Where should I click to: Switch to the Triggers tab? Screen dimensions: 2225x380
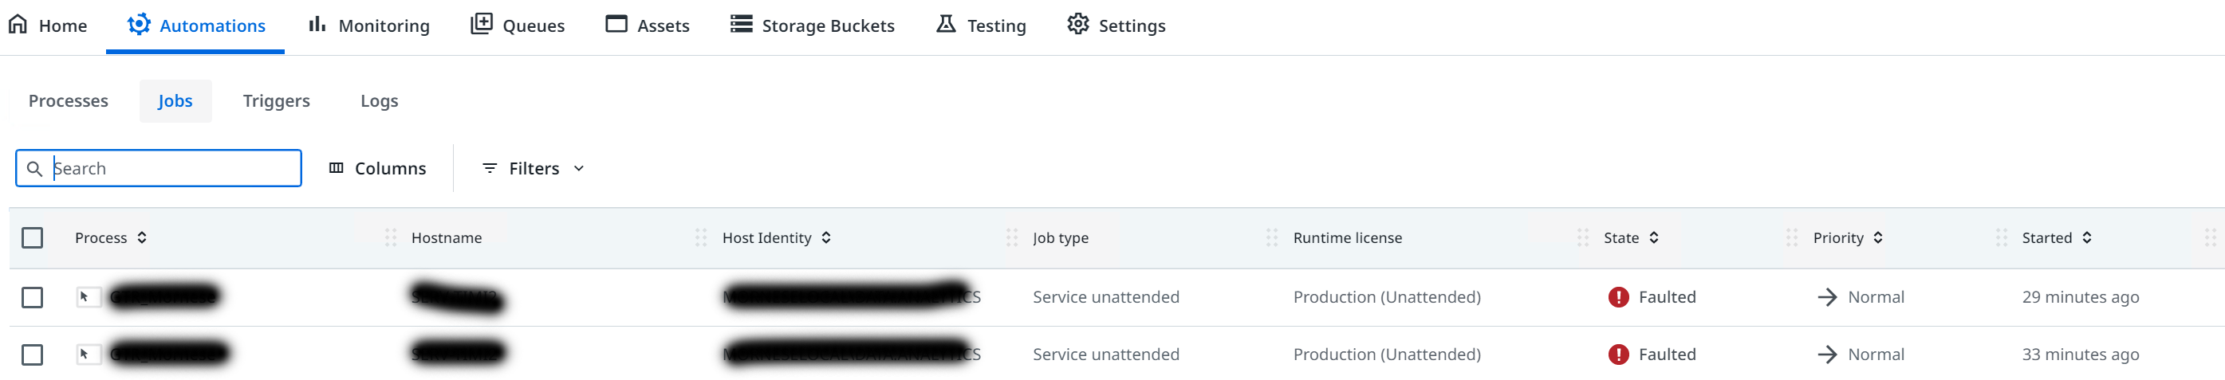click(x=277, y=101)
